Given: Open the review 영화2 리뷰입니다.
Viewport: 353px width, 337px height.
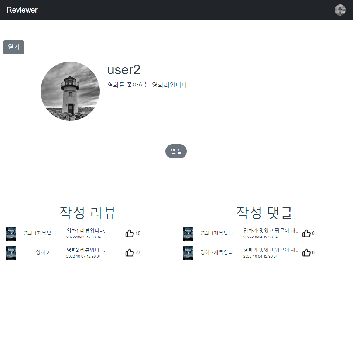Looking at the screenshot, I should pos(86,250).
